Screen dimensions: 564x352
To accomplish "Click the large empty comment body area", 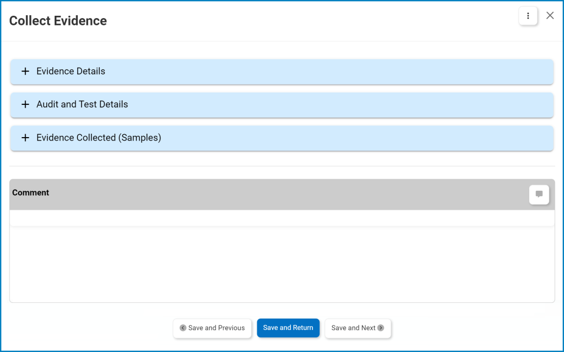I will 282,264.
